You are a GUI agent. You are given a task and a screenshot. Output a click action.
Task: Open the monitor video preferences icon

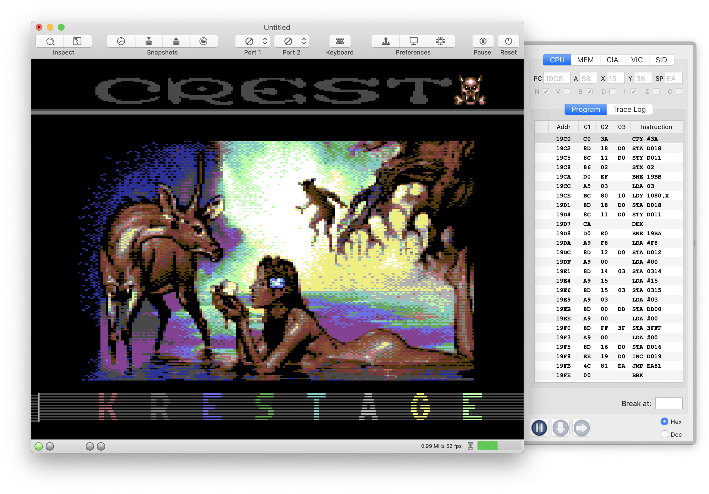point(413,41)
